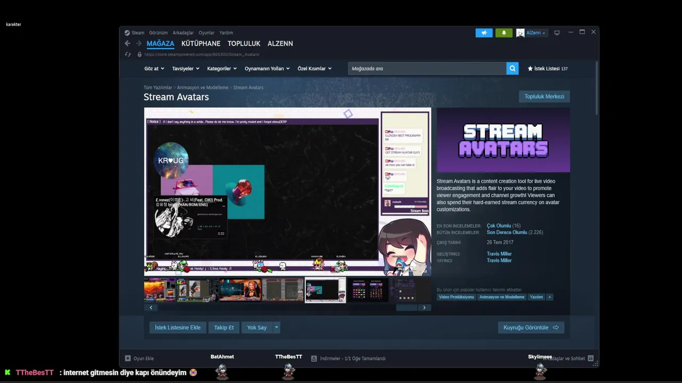This screenshot has height=383, width=682.
Task: Go back with the back arrow
Action: click(127, 44)
